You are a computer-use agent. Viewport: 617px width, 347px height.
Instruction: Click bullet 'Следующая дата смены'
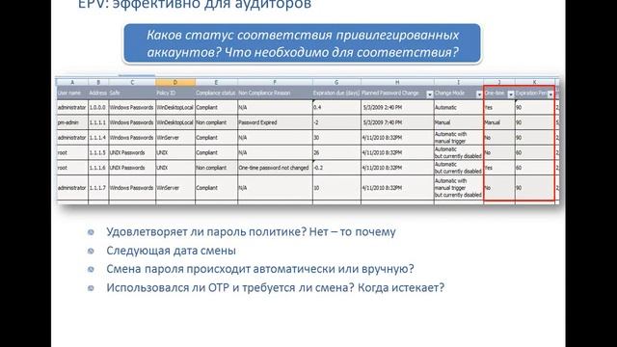click(172, 251)
